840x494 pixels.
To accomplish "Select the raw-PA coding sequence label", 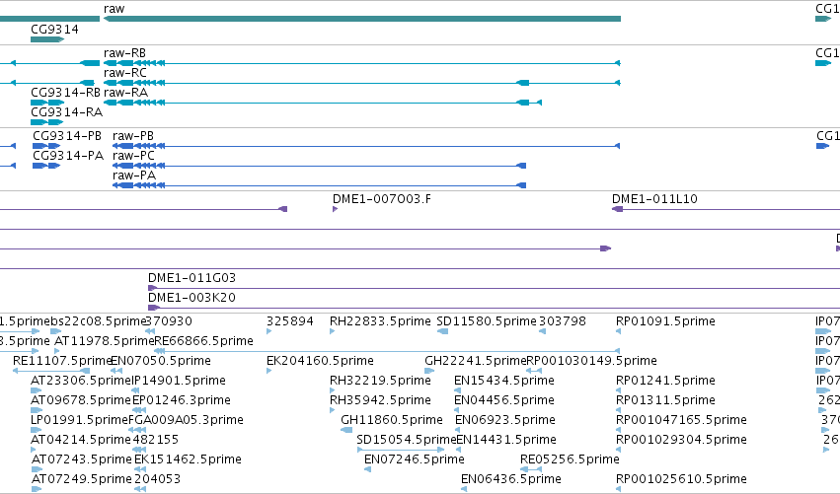I will coord(134,176).
